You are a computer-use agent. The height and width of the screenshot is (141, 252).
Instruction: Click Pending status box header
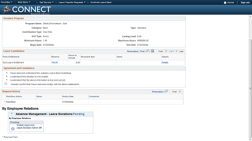pyautogui.click(x=26, y=122)
